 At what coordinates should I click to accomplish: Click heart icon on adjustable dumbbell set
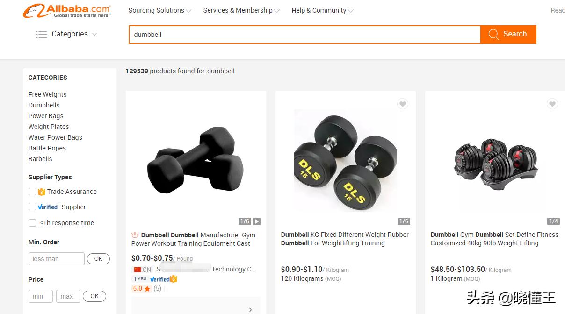pos(552,104)
